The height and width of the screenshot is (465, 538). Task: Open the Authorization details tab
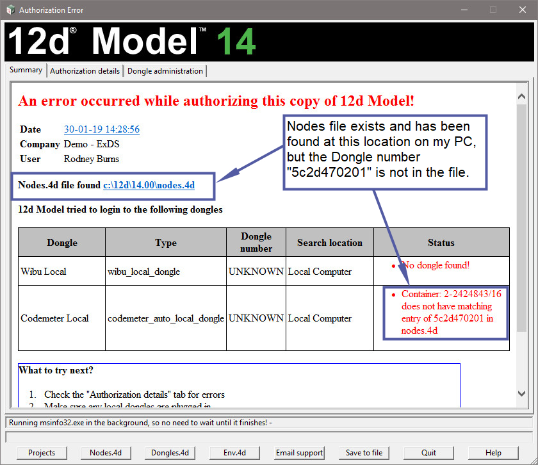pyautogui.click(x=85, y=71)
